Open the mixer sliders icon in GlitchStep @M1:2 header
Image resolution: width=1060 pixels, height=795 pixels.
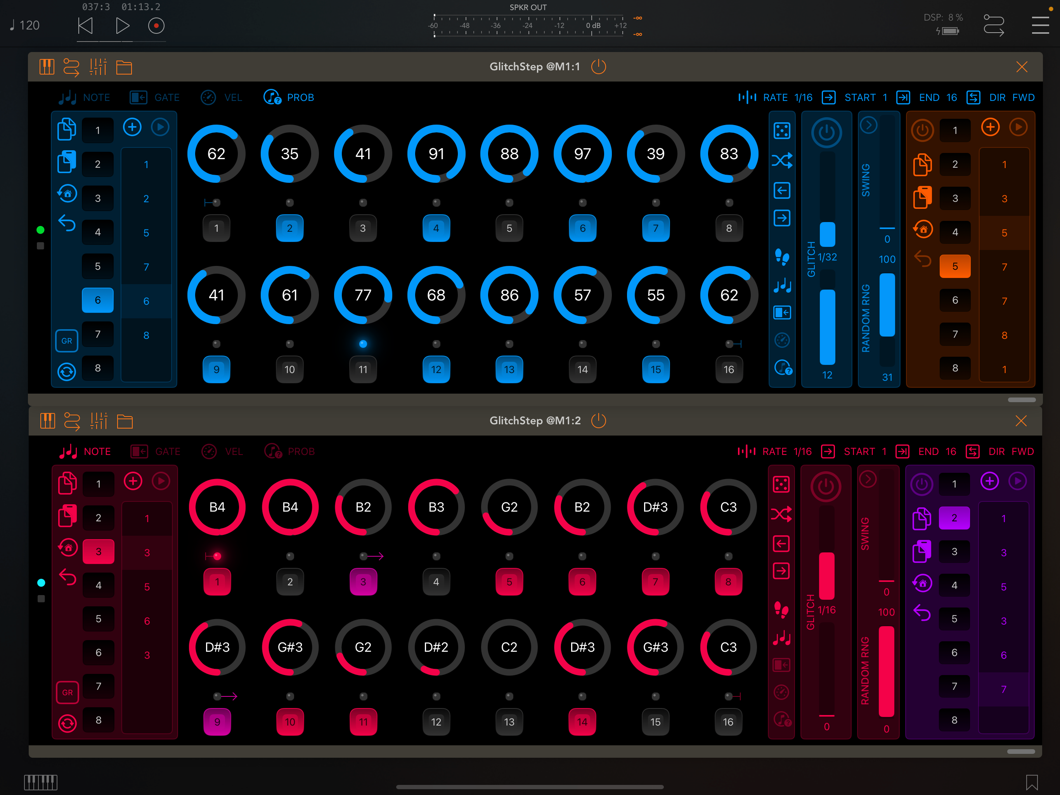99,421
